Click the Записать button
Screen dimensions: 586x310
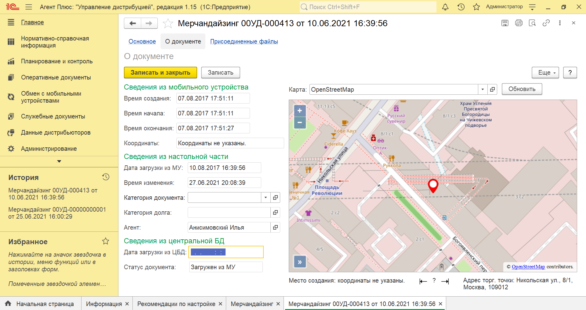(x=220, y=72)
